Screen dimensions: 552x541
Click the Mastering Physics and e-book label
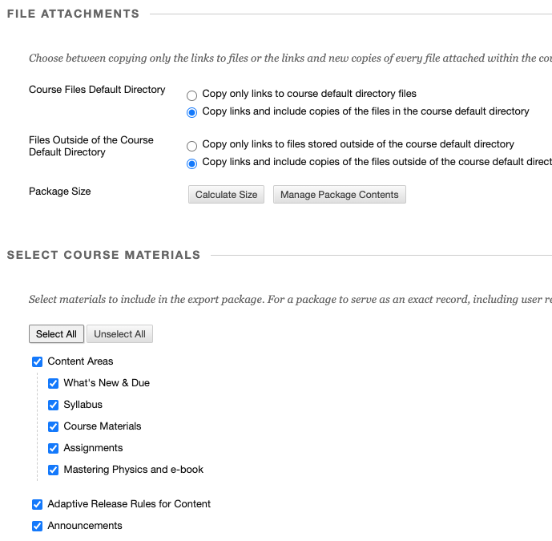tap(133, 470)
